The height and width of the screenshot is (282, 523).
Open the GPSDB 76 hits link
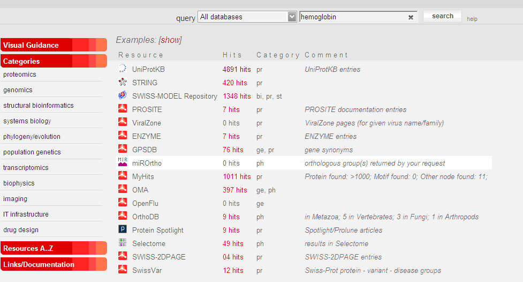[x=233, y=150]
